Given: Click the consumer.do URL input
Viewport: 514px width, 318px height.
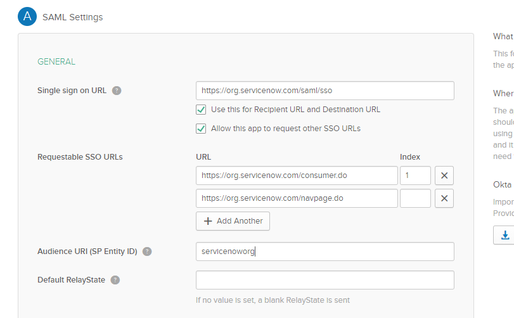Looking at the screenshot, I should [297, 175].
